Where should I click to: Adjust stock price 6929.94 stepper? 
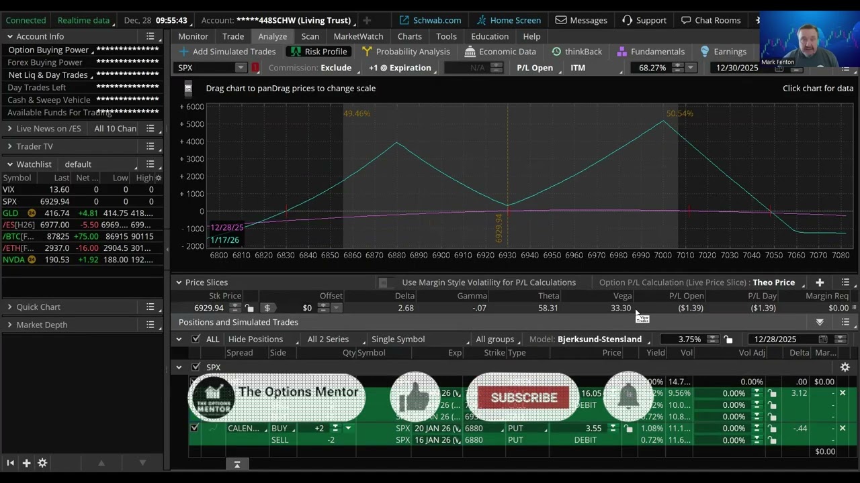235,308
